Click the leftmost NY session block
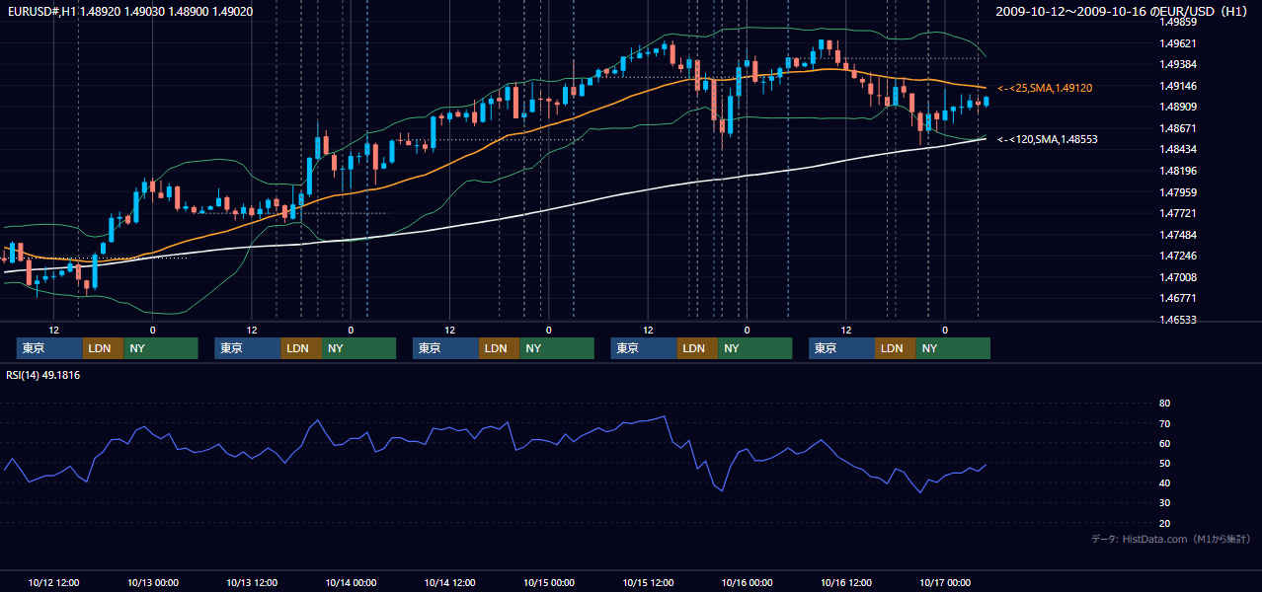 pos(161,348)
